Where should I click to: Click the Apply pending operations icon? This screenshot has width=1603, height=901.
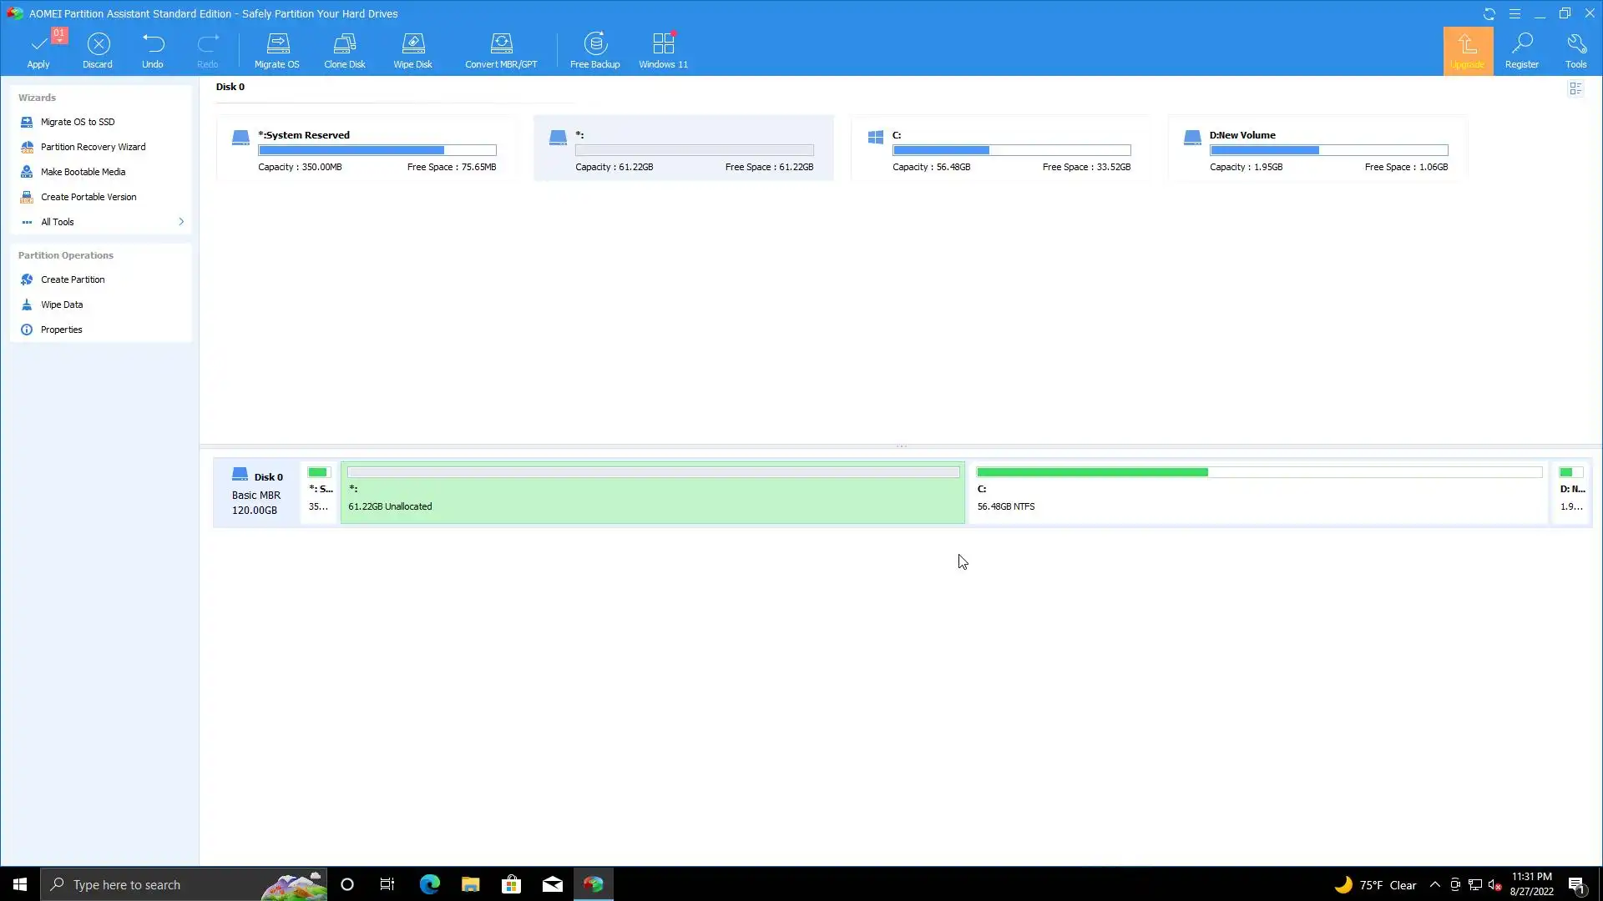click(x=38, y=50)
